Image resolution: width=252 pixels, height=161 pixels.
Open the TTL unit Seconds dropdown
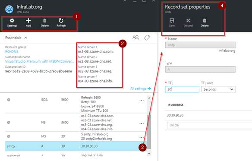(218, 89)
